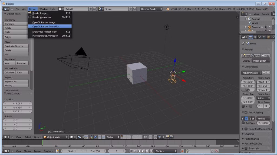Open the 24 fps frame rate dropdown
This screenshot has width=277, height=155.
263,98
